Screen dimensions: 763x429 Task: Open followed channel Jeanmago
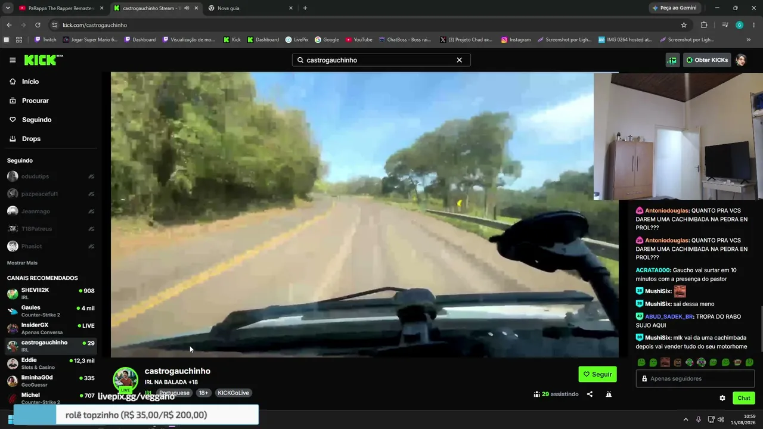pos(51,212)
